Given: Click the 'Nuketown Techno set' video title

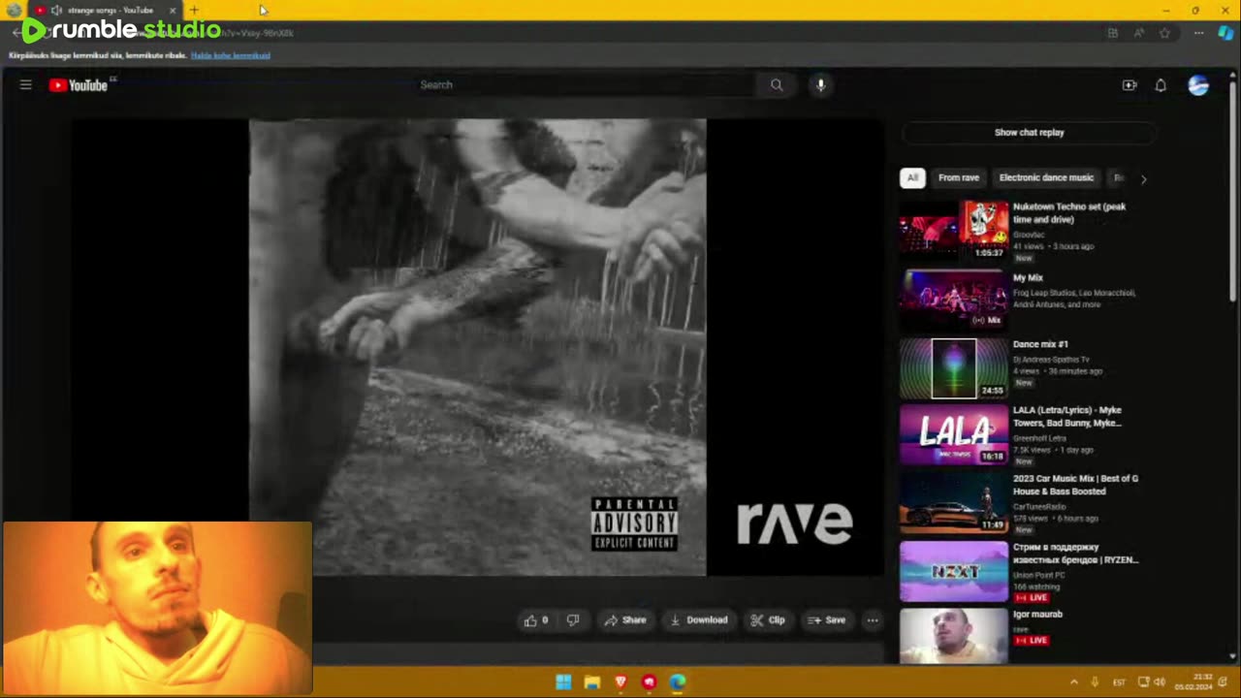Looking at the screenshot, I should (1069, 213).
